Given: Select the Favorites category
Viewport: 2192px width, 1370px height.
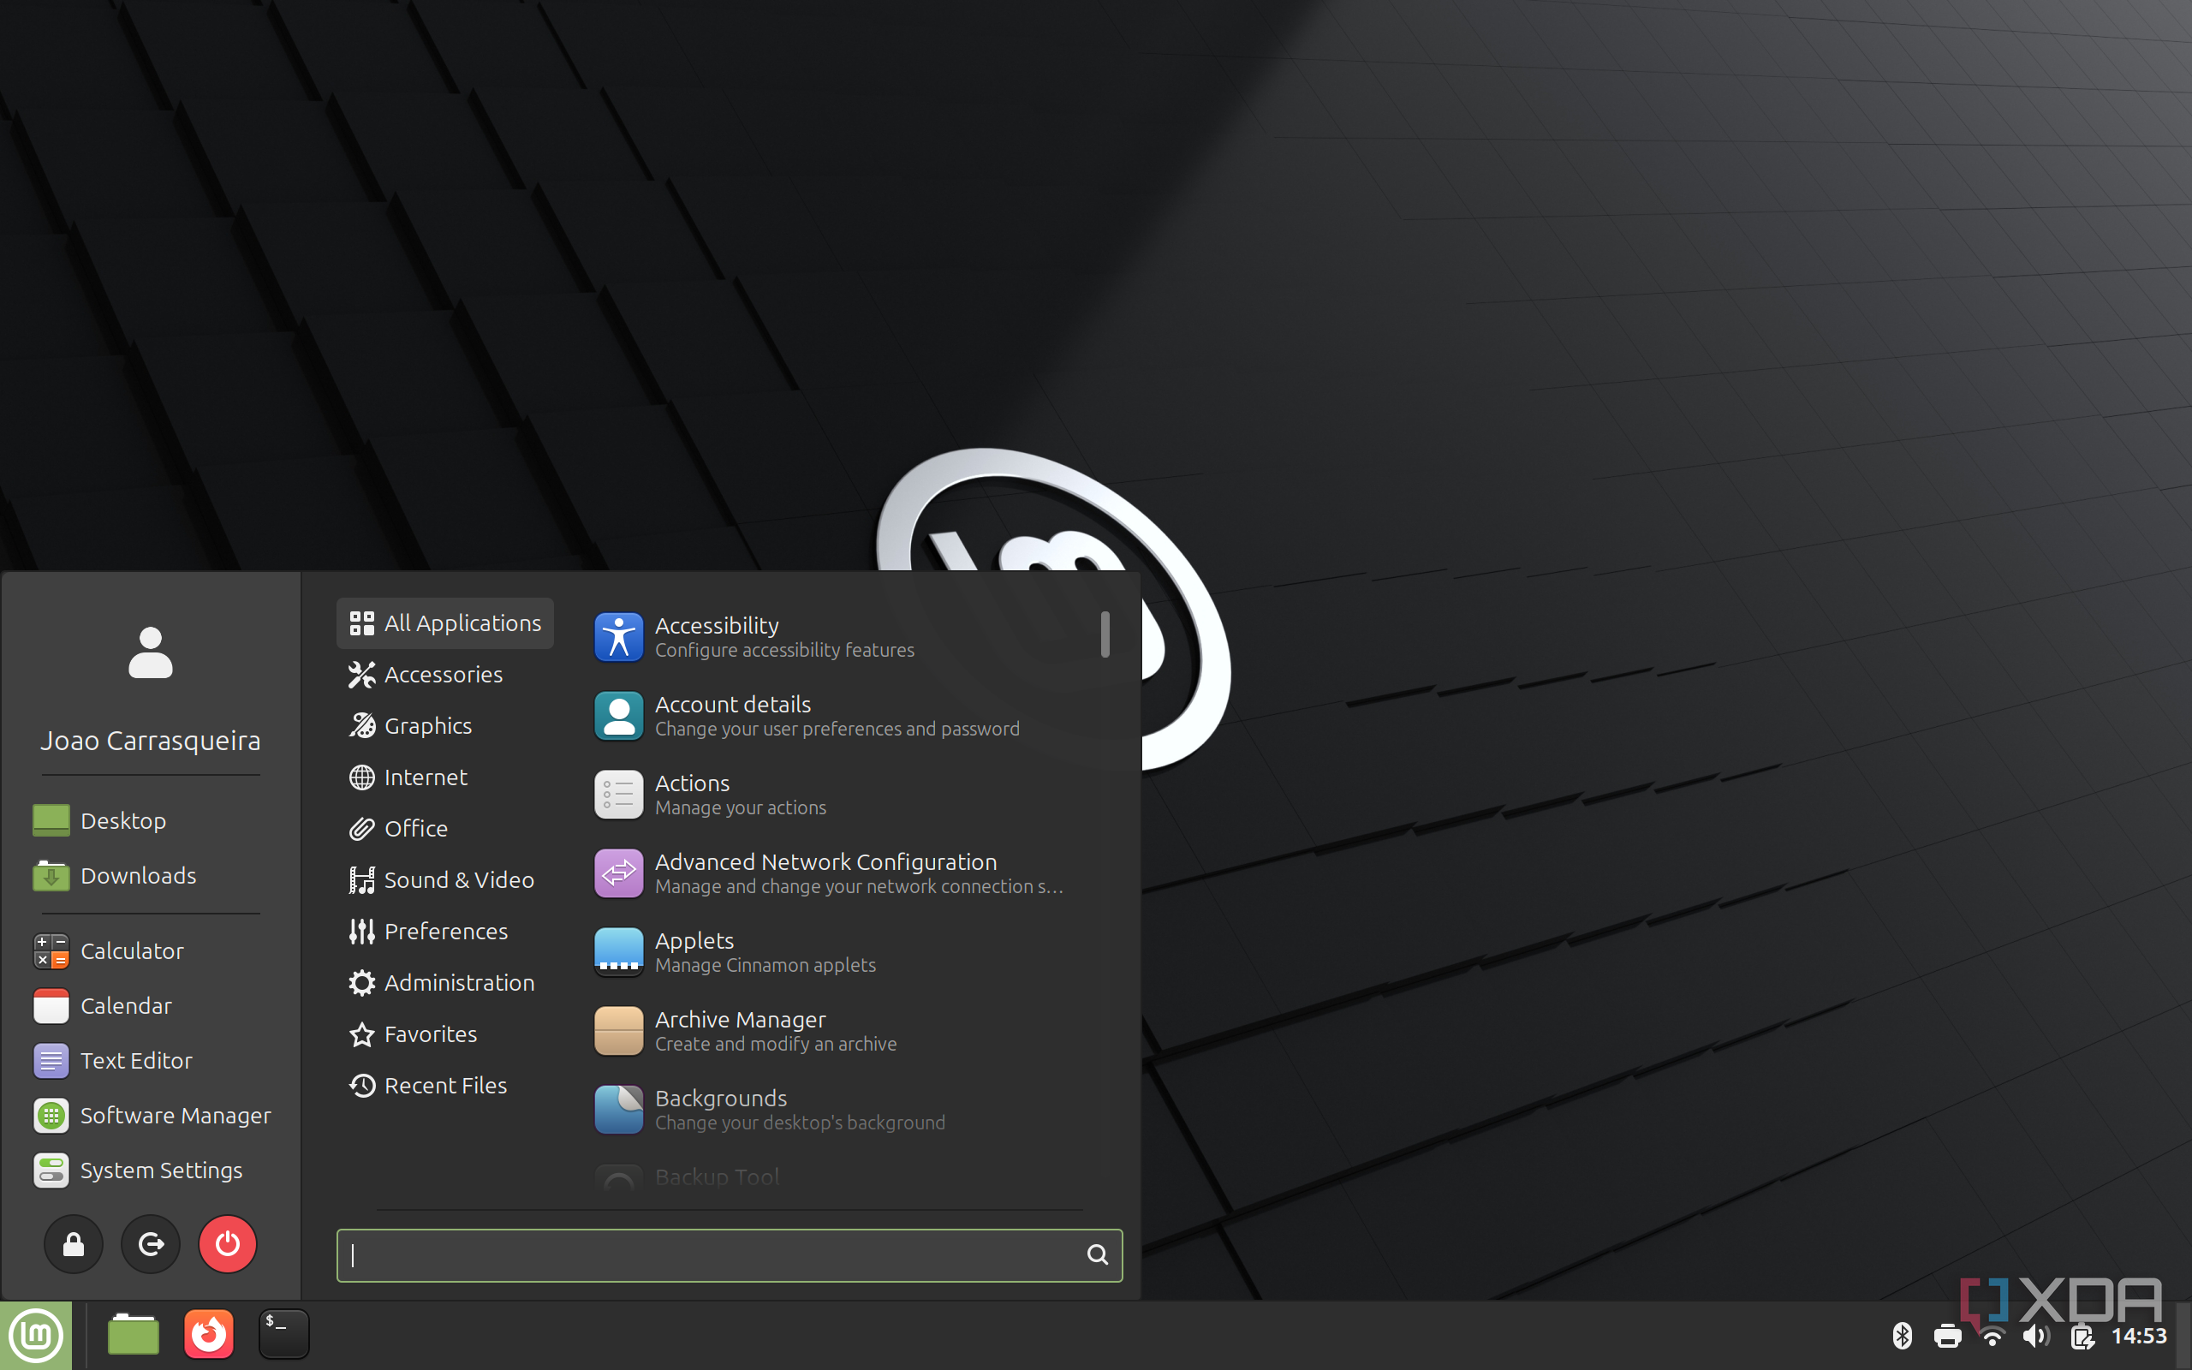Looking at the screenshot, I should pos(444,1033).
